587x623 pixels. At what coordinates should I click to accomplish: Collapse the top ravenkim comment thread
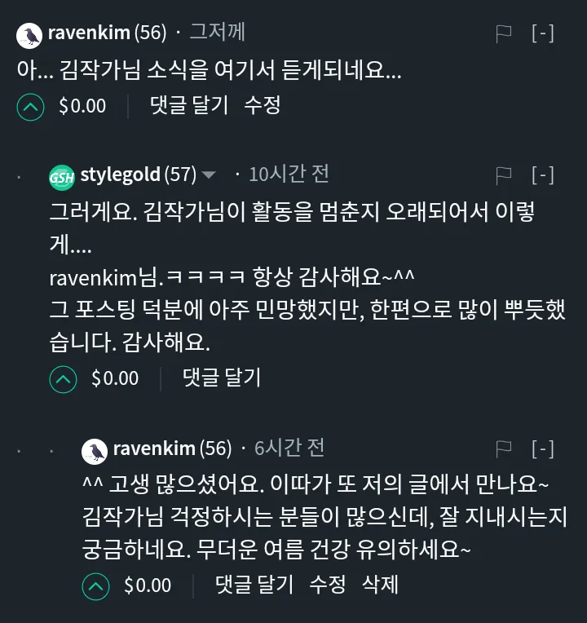tap(543, 33)
